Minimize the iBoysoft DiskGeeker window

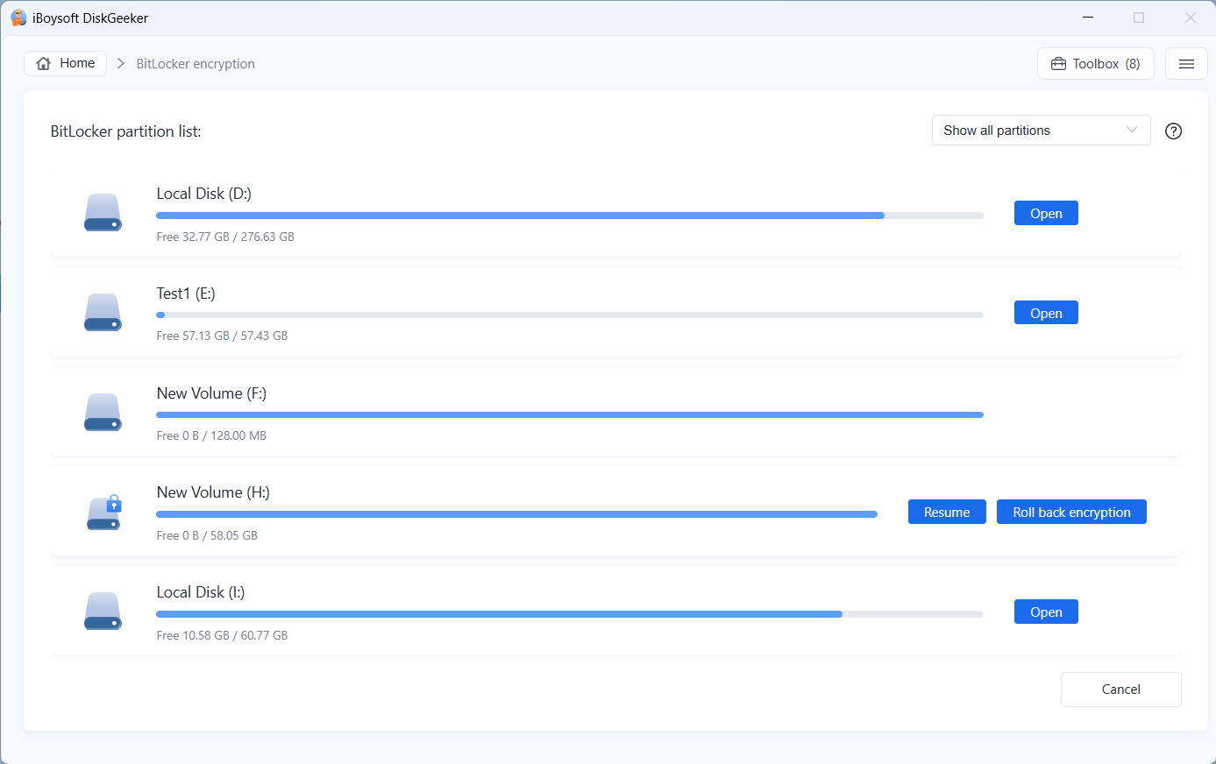[x=1088, y=18]
